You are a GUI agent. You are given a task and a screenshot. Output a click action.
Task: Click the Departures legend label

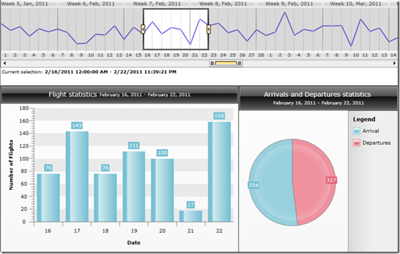point(377,143)
